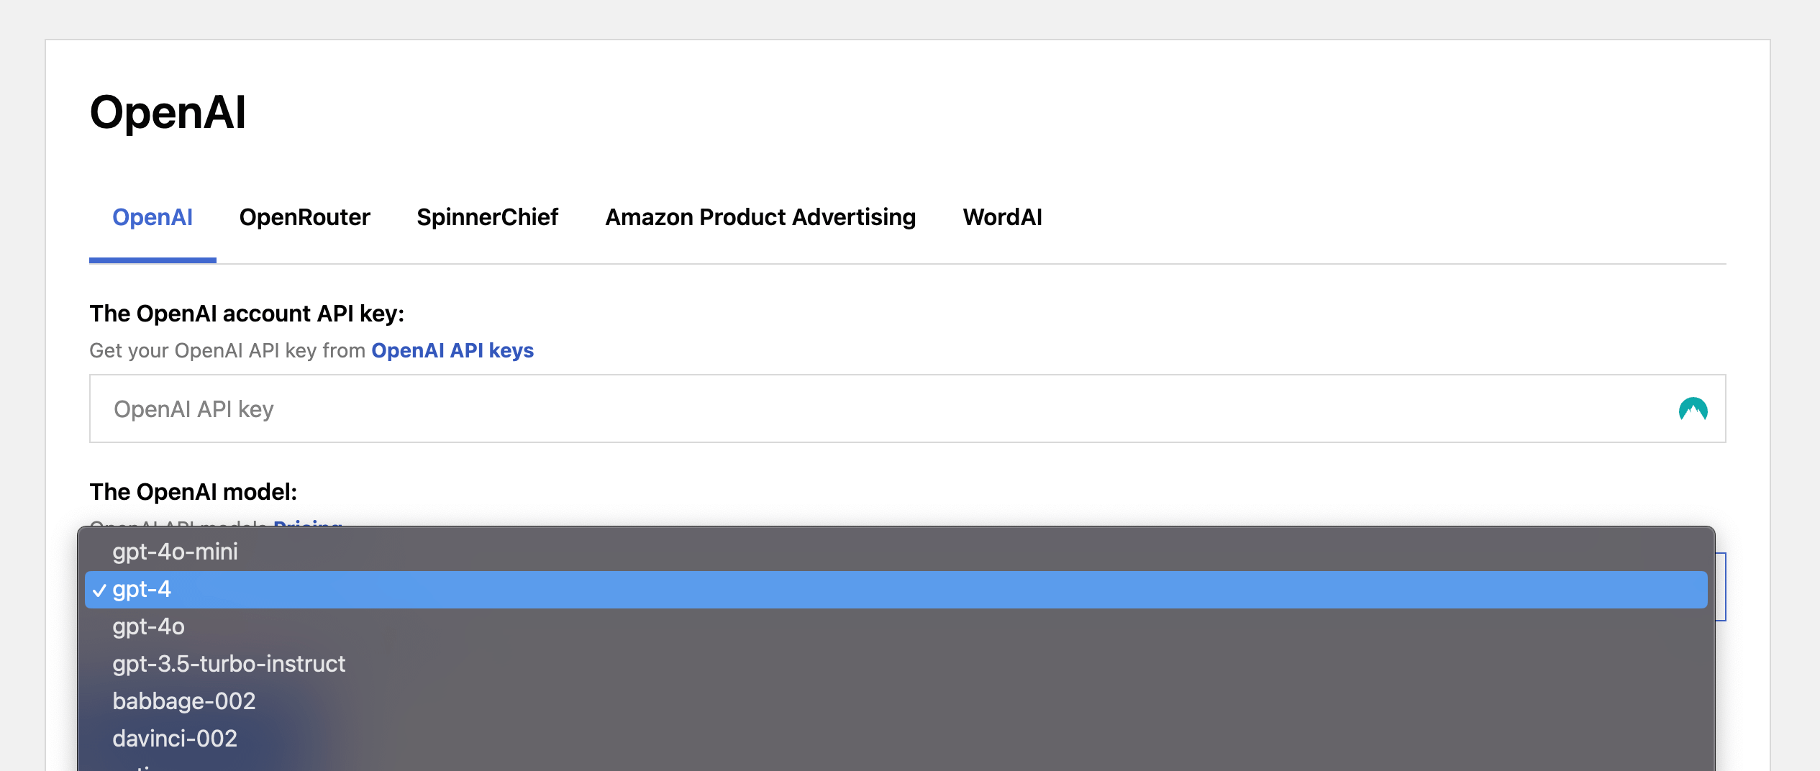Screen dimensions: 1820x771
Task: Click the large OpenAI page heading
Action: click(168, 112)
